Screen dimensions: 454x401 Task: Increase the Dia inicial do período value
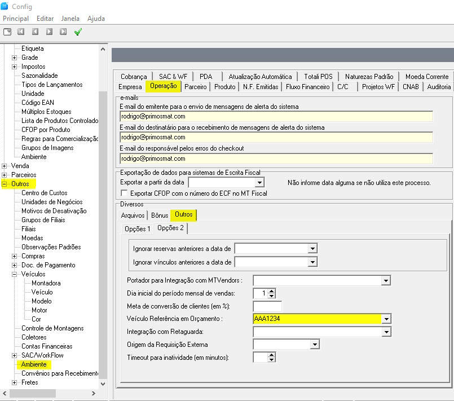click(x=272, y=290)
